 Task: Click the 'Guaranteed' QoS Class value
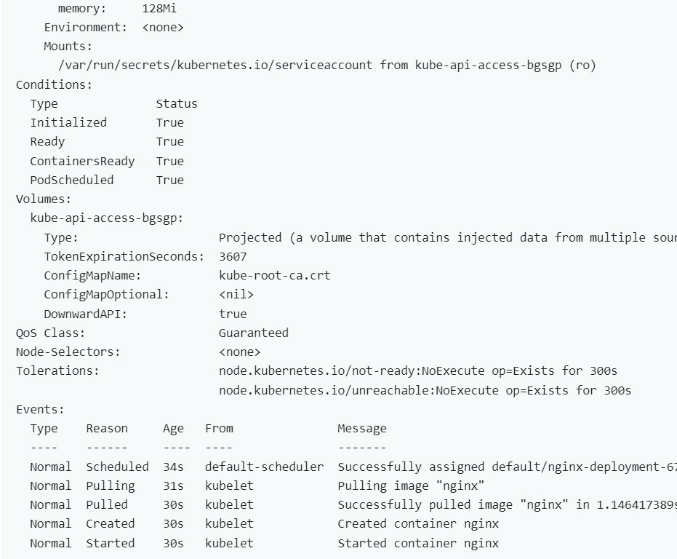(253, 333)
